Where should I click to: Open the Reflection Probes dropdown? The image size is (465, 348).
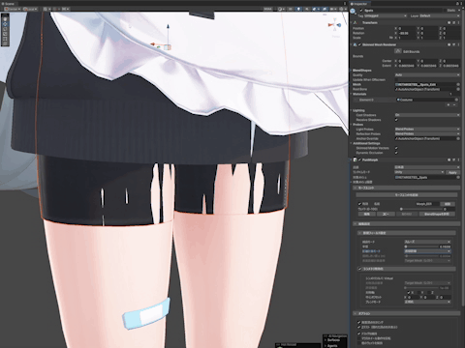[427, 133]
